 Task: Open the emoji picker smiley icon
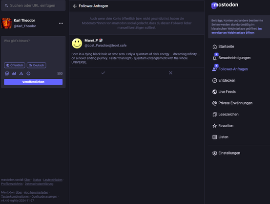pyautogui.click(x=28, y=74)
